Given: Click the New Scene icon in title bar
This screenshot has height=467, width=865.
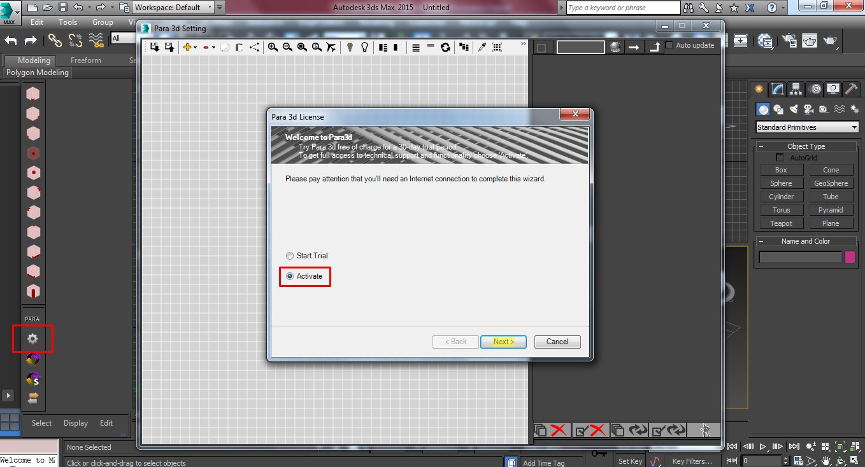Looking at the screenshot, I should [32, 8].
